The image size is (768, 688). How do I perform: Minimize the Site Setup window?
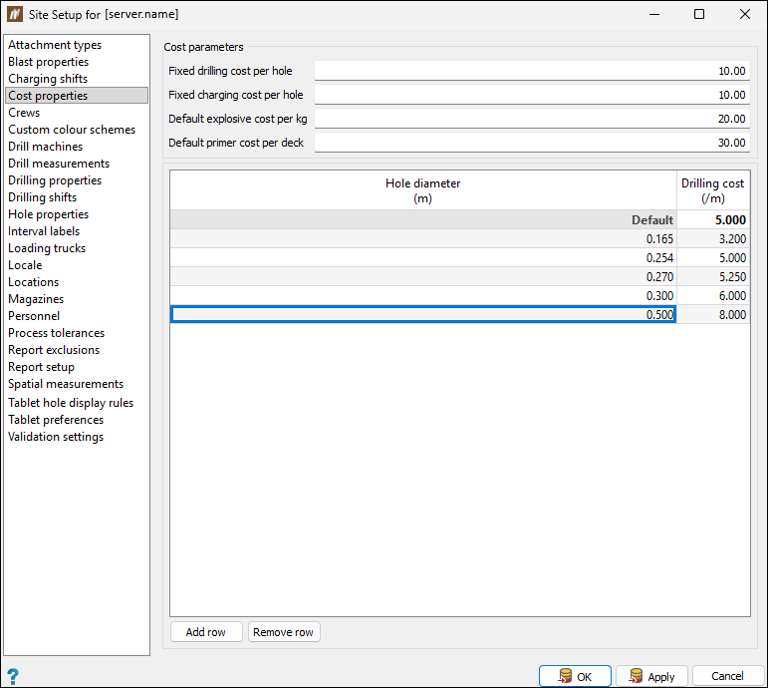pos(654,14)
